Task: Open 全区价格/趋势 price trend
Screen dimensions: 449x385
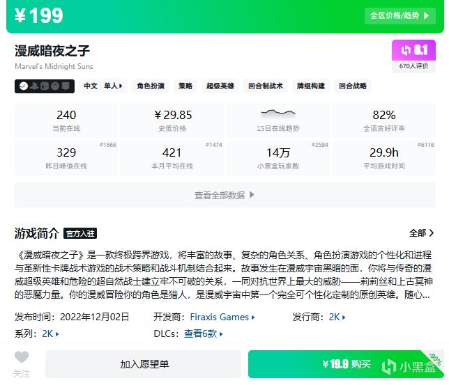Action: (400, 16)
